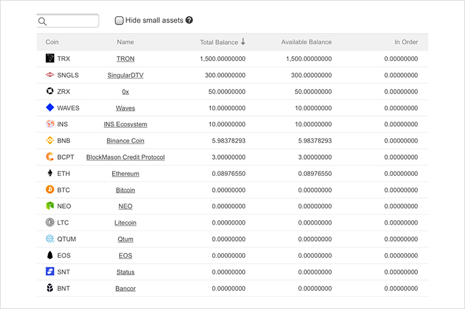The width and height of the screenshot is (465, 309).
Task: Sort by In Order column header
Action: pyautogui.click(x=406, y=42)
